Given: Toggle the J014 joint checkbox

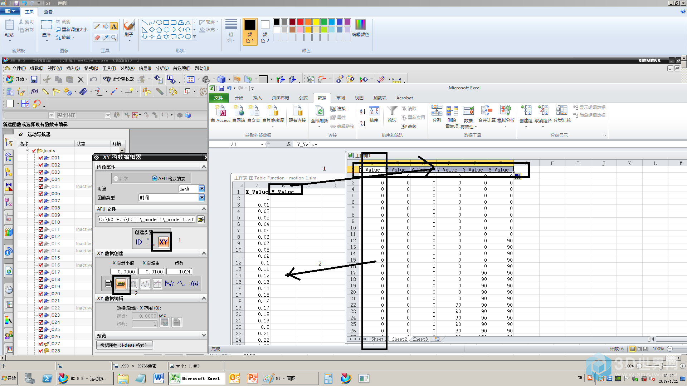Looking at the screenshot, I should click(41, 251).
